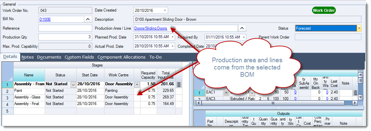Open EAC1 quantity wastage link value

(x=327, y=92)
